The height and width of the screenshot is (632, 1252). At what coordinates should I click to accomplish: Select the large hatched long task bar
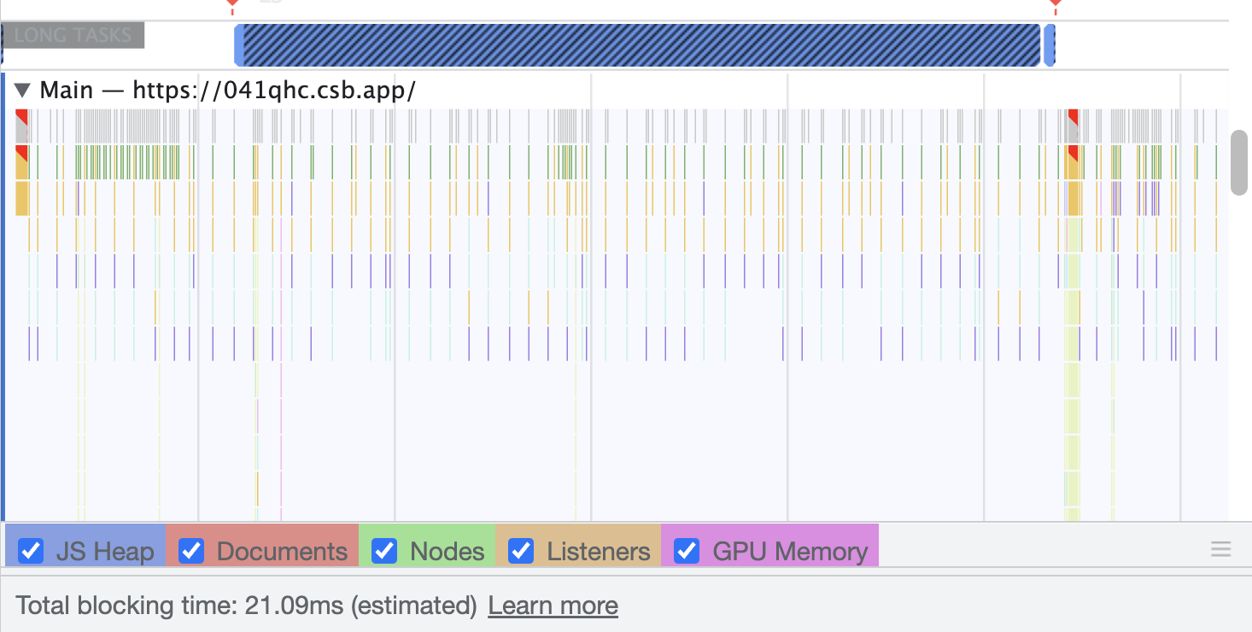tap(638, 44)
